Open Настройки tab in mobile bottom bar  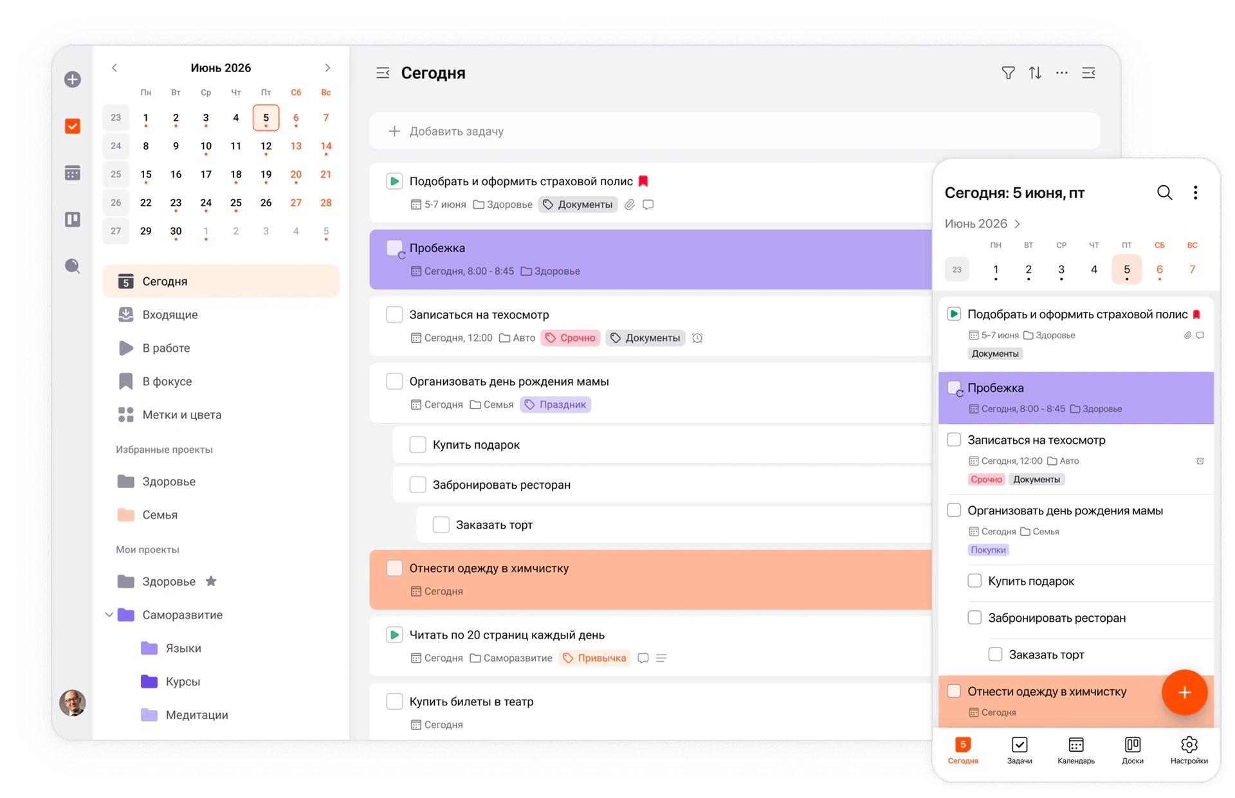point(1189,750)
